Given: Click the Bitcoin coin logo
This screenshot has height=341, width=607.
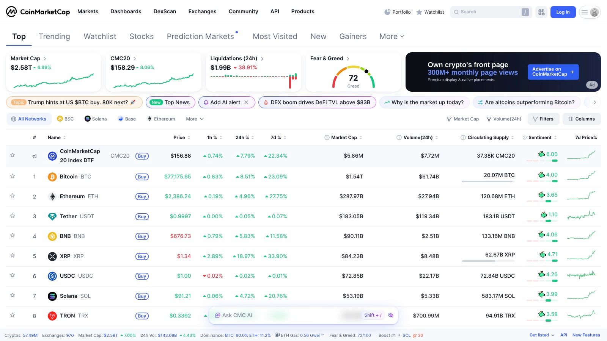Looking at the screenshot, I should [x=52, y=177].
